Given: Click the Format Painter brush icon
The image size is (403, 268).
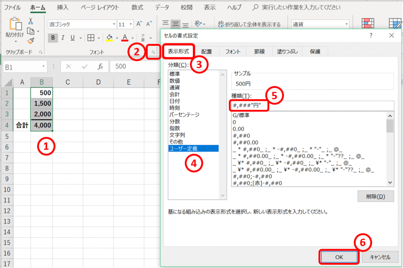Looking at the screenshot, I should tap(31, 41).
